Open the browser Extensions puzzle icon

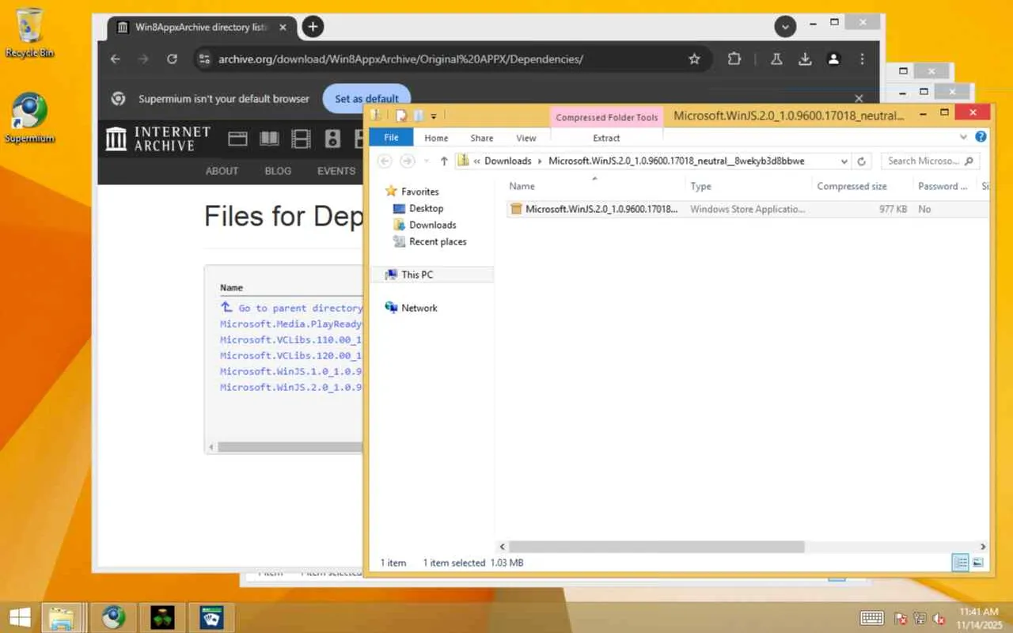tap(734, 59)
